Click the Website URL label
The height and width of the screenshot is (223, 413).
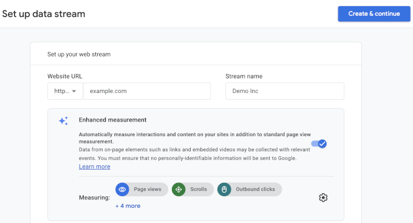click(65, 76)
